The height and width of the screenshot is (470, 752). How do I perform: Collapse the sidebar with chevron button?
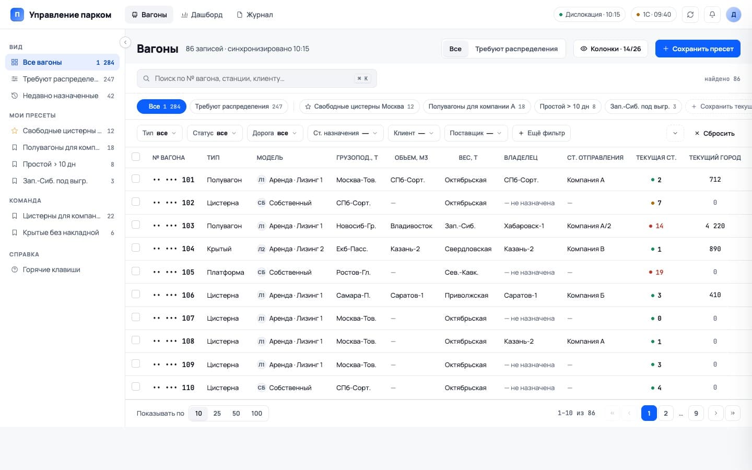pos(125,42)
